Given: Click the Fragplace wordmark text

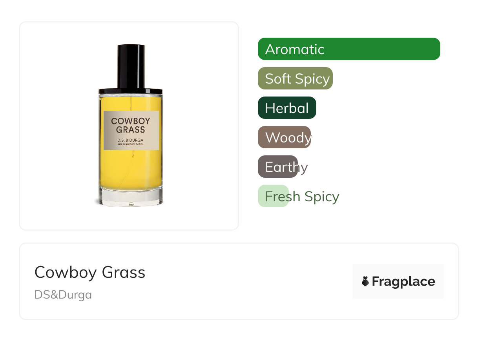Looking at the screenshot, I should coord(403,282).
